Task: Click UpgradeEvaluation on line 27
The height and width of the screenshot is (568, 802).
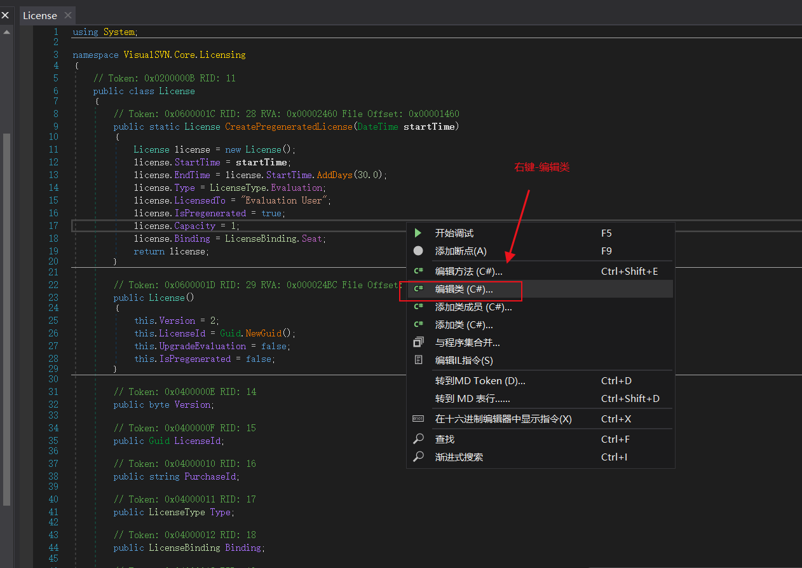Action: 202,346
